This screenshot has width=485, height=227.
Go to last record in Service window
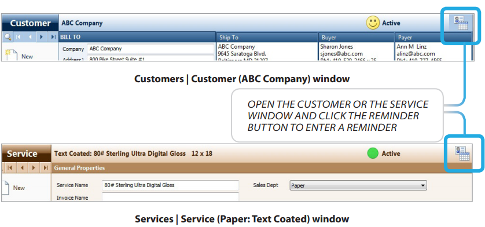pyautogui.click(x=46, y=168)
